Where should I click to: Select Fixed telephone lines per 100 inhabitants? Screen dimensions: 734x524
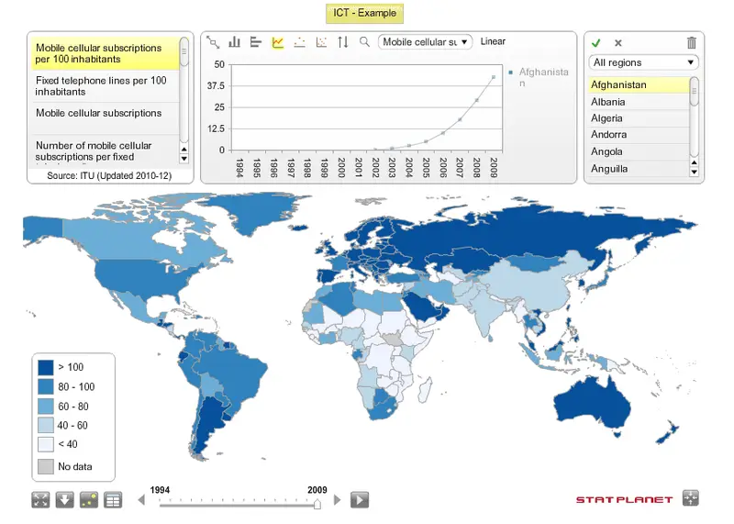point(106,86)
